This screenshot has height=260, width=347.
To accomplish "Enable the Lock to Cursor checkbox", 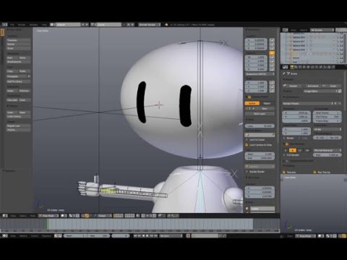I will pos(247,140).
